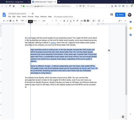
Task: Open the text alignment dropdown
Action: pos(94,21)
